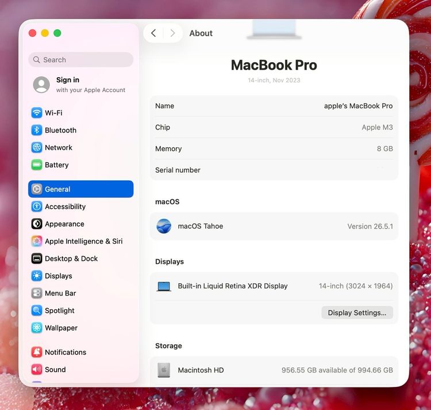Click the magnifier icon in Search field
431x410 pixels.
pos(36,59)
